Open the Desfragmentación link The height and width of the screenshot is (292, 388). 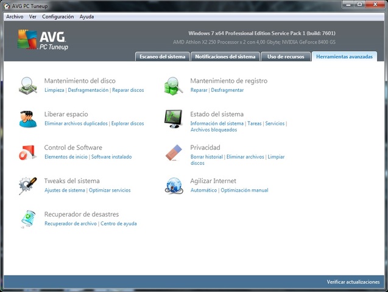pos(88,90)
